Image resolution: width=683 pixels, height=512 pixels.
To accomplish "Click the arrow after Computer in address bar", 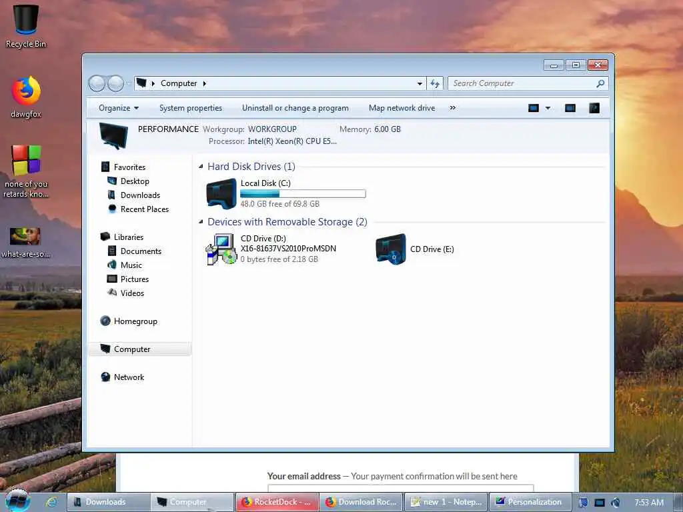I will point(204,83).
